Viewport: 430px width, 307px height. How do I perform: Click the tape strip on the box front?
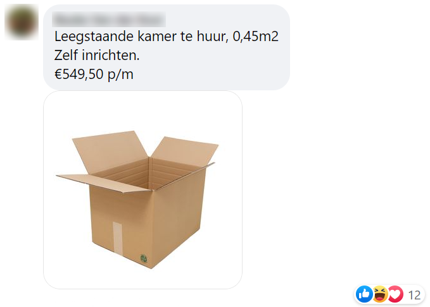coord(118,238)
